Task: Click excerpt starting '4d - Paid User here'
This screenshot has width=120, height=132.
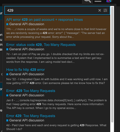Action: (56, 127)
